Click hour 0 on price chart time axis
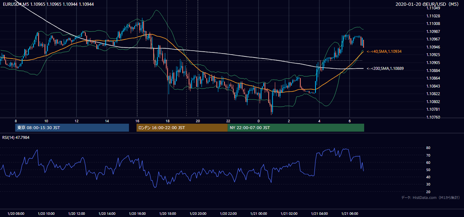This screenshot has height=217, width=464. click(x=259, y=121)
